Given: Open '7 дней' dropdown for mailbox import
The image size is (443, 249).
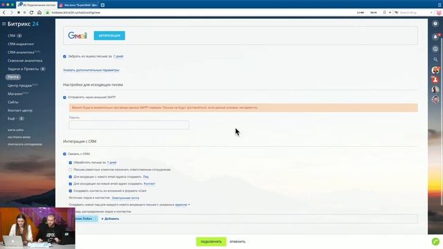Looking at the screenshot, I should coord(118,56).
